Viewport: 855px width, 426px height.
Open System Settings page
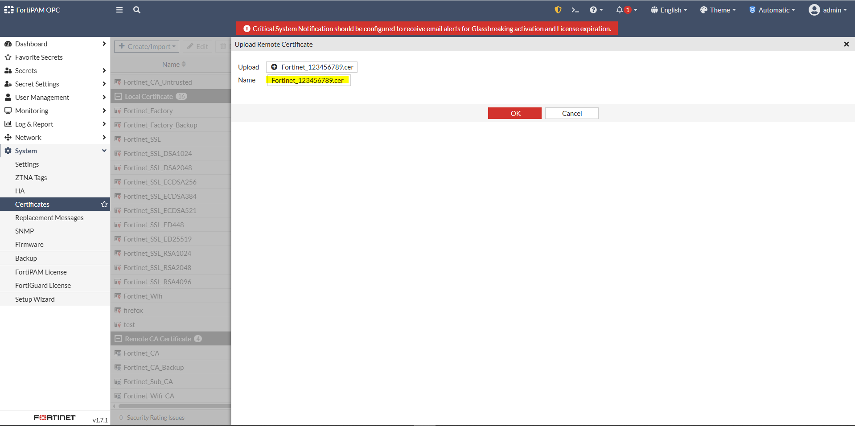pyautogui.click(x=55, y=164)
